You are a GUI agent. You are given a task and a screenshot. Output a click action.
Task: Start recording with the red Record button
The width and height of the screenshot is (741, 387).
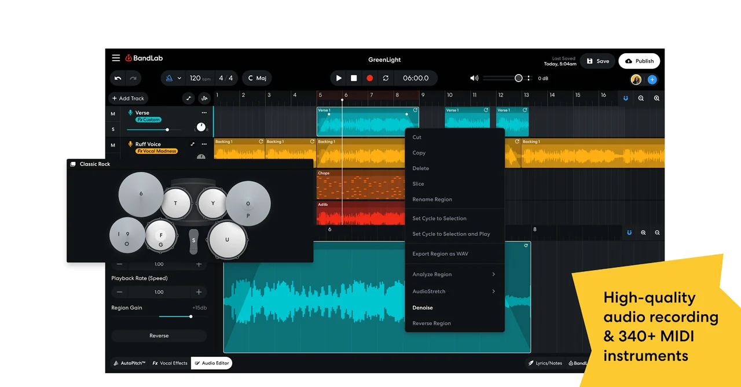click(x=369, y=78)
